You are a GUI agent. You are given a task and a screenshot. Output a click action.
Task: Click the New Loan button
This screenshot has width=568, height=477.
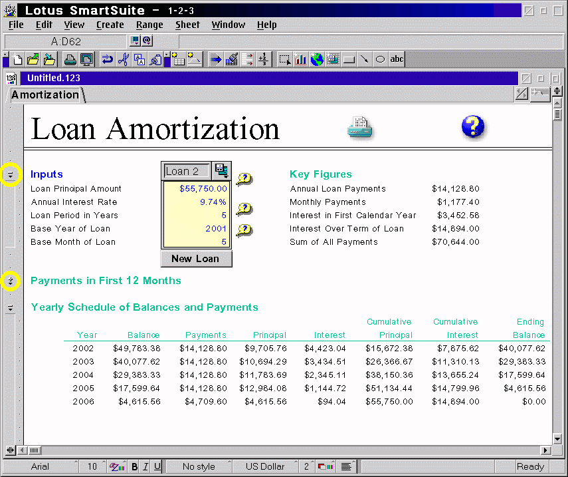click(x=196, y=259)
